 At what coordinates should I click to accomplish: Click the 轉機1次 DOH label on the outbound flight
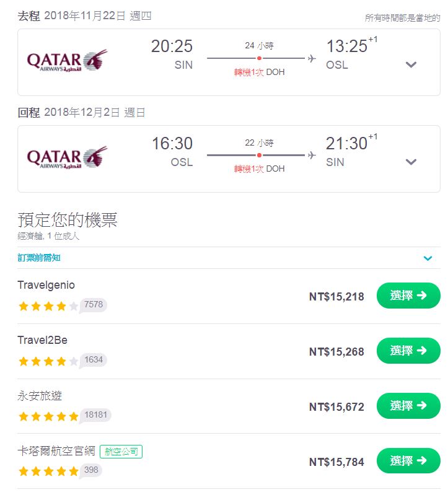(259, 72)
